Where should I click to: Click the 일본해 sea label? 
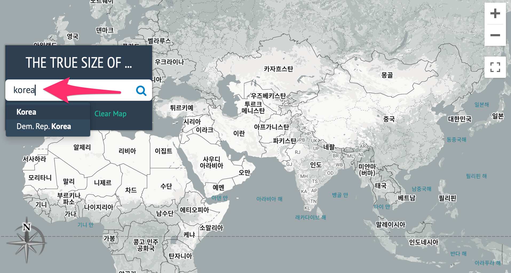click(482, 105)
